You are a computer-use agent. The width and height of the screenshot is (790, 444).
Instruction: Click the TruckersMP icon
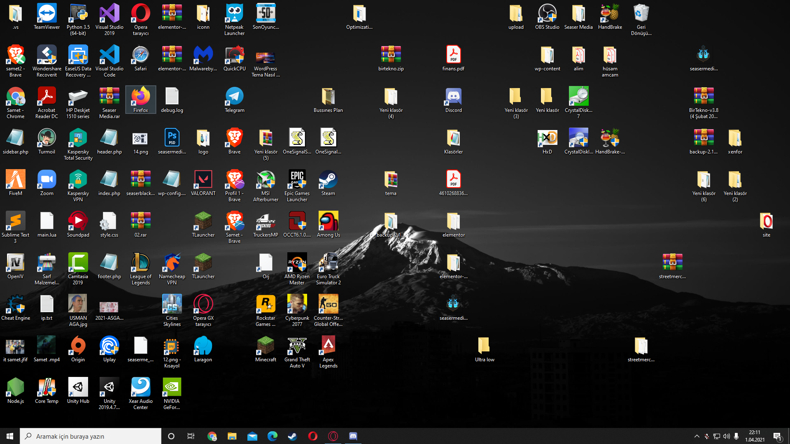tap(266, 225)
